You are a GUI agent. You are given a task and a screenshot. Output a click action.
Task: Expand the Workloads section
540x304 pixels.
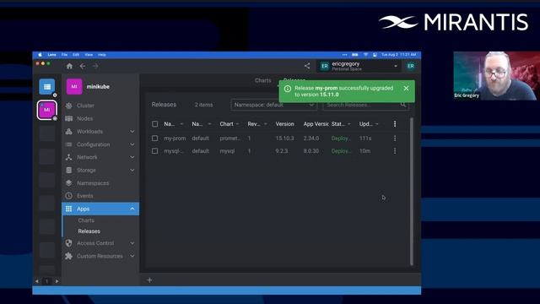[x=132, y=132]
